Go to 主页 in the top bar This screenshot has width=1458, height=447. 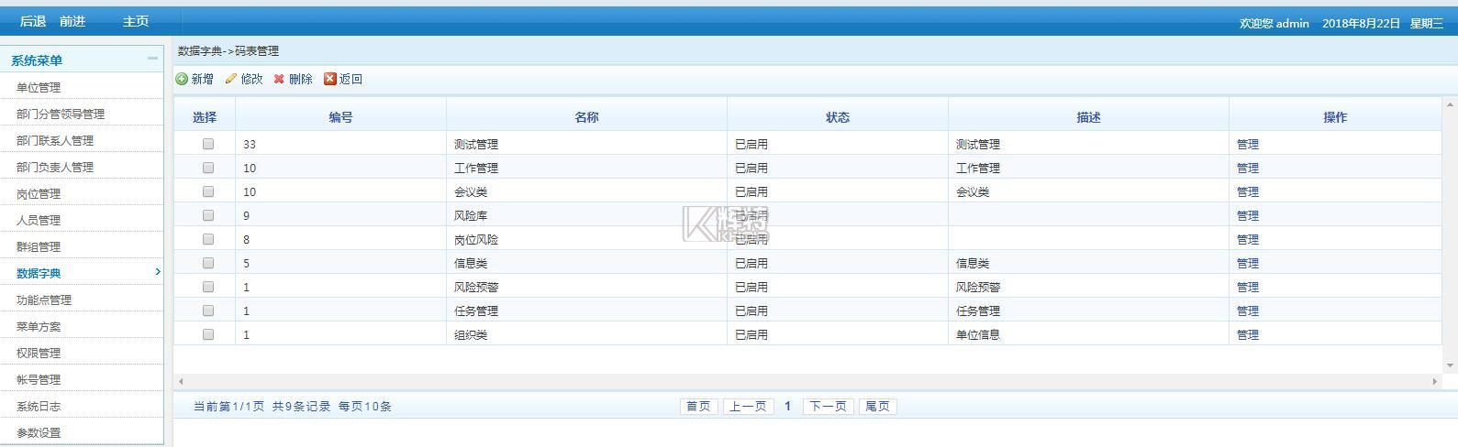click(x=136, y=21)
